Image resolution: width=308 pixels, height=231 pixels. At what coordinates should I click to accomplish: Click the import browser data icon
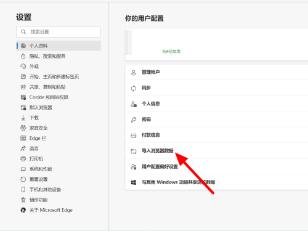click(134, 152)
